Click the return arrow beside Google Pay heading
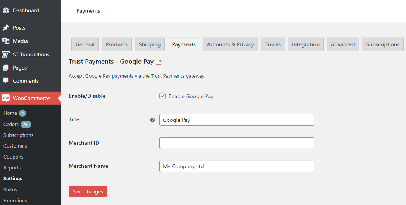Viewport: 406px width, 205px height. point(159,62)
